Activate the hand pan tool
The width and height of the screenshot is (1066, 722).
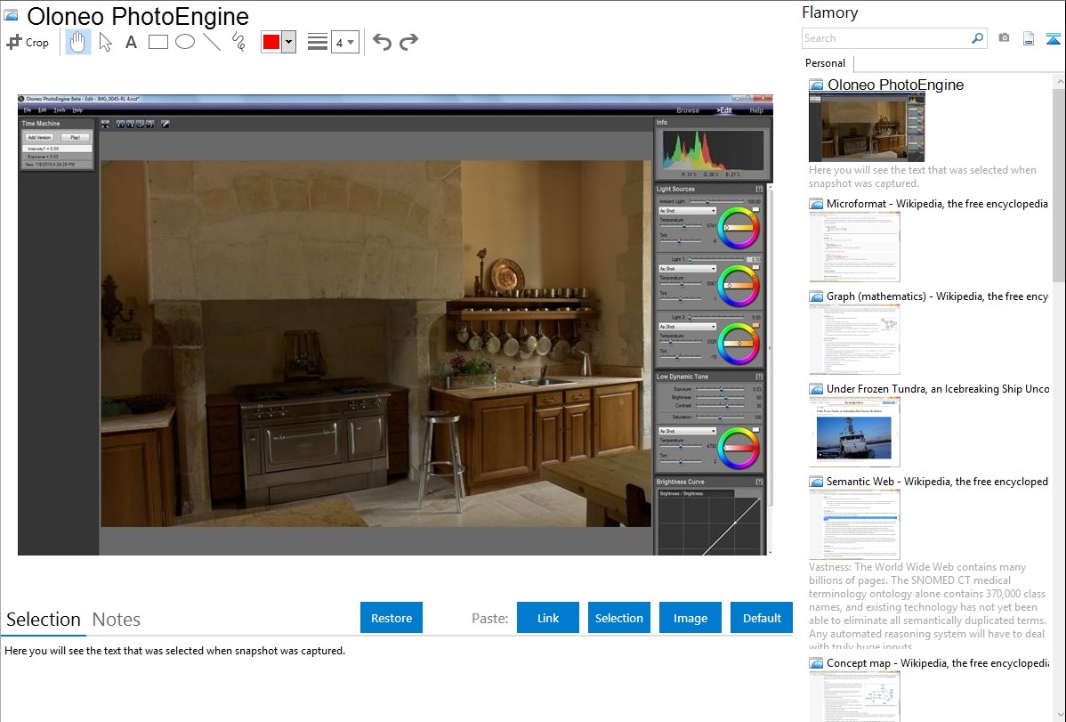point(78,42)
